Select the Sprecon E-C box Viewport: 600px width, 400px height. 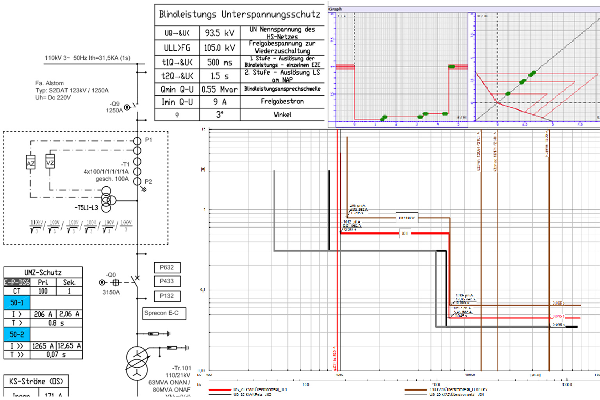(x=164, y=313)
